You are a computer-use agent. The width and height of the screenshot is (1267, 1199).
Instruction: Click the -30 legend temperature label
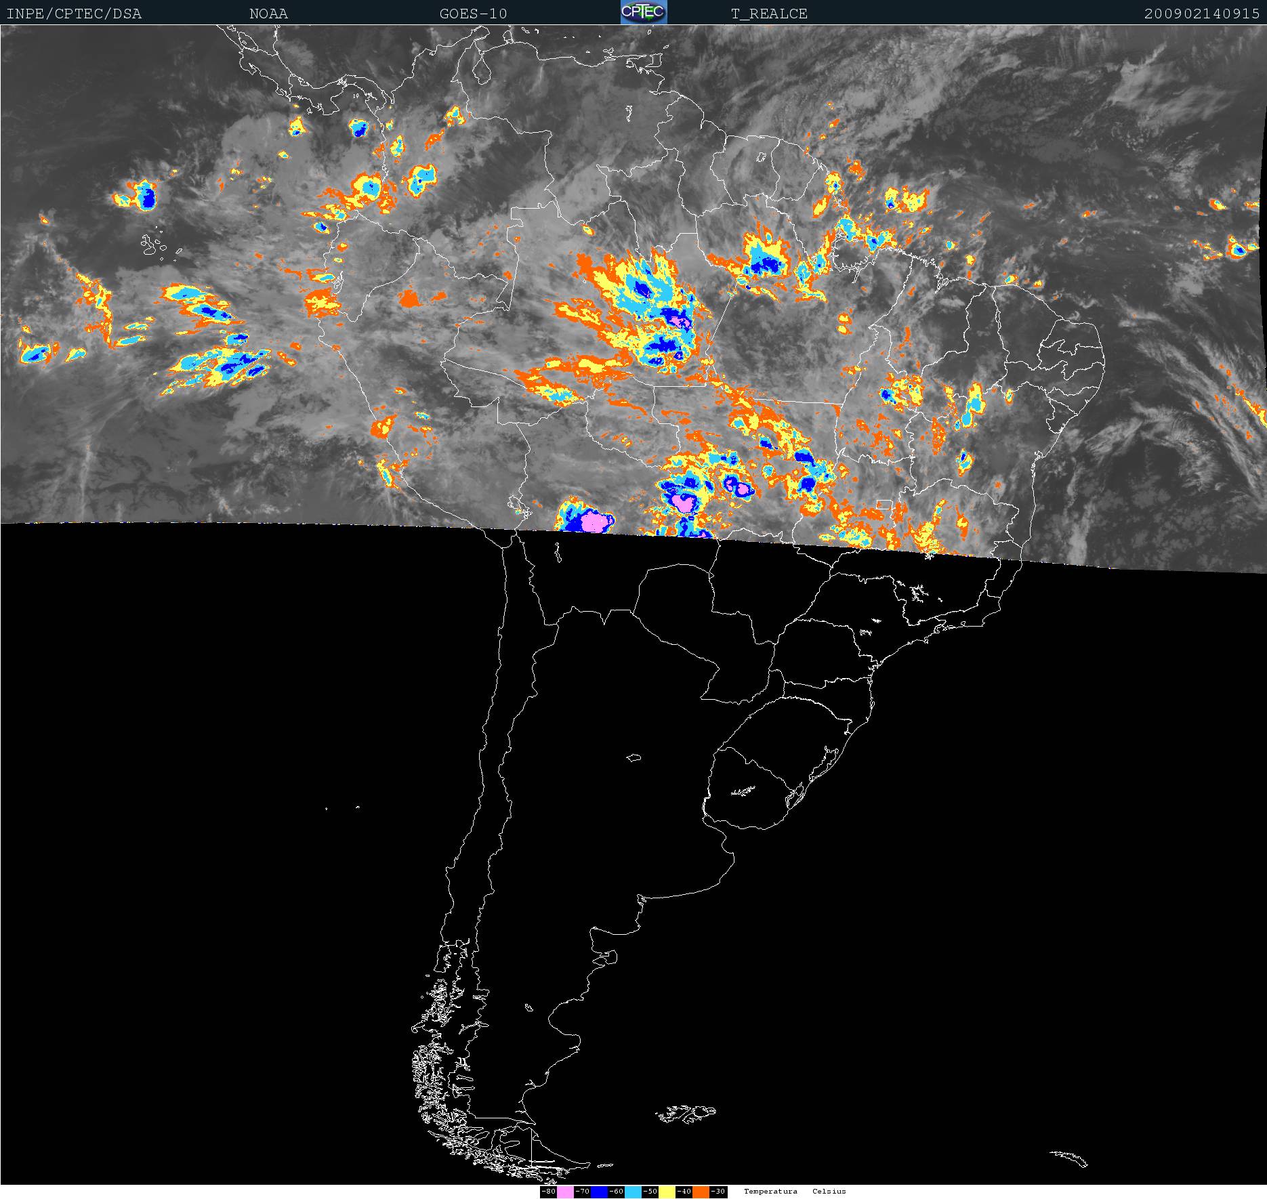[x=718, y=1192]
